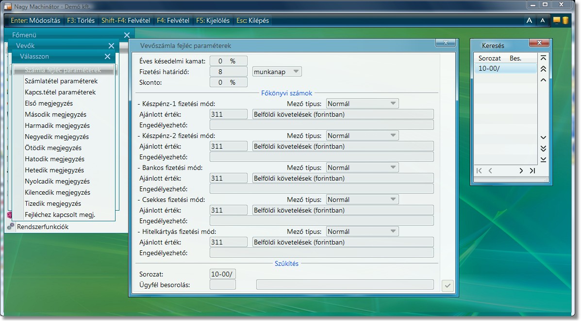Choose Első megjegyzés
This screenshot has width=581, height=322.
49,104
